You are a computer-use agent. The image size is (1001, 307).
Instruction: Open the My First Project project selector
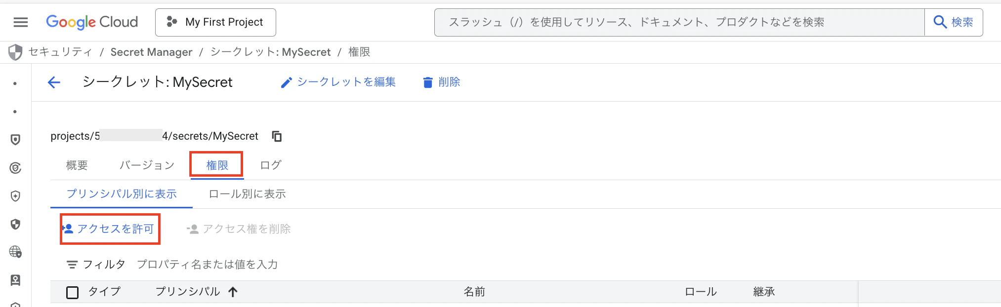(215, 22)
